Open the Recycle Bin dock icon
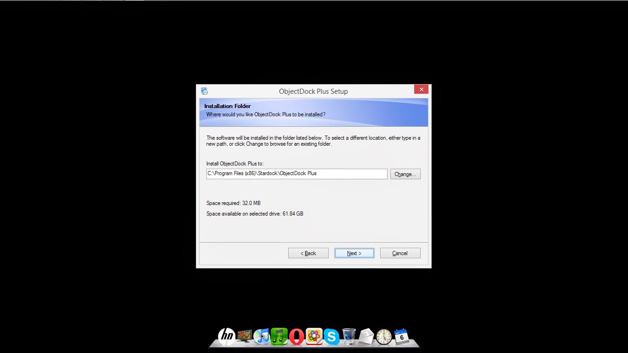628x353 pixels. coord(349,336)
